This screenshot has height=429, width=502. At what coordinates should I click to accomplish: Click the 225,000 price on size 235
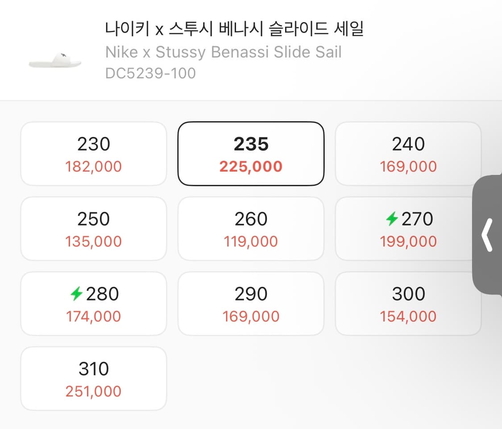click(x=251, y=167)
